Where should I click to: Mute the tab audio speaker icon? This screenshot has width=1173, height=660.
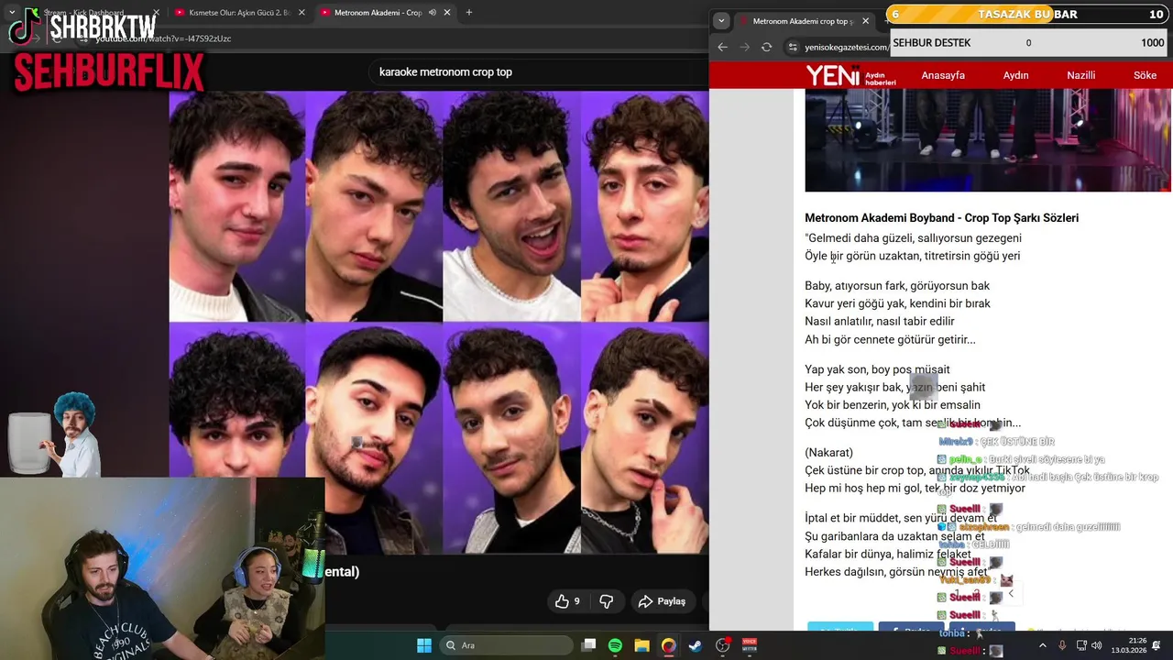[433, 13]
